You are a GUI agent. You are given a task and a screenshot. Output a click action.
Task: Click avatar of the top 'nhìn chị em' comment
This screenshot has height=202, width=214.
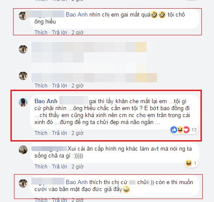click(x=23, y=16)
